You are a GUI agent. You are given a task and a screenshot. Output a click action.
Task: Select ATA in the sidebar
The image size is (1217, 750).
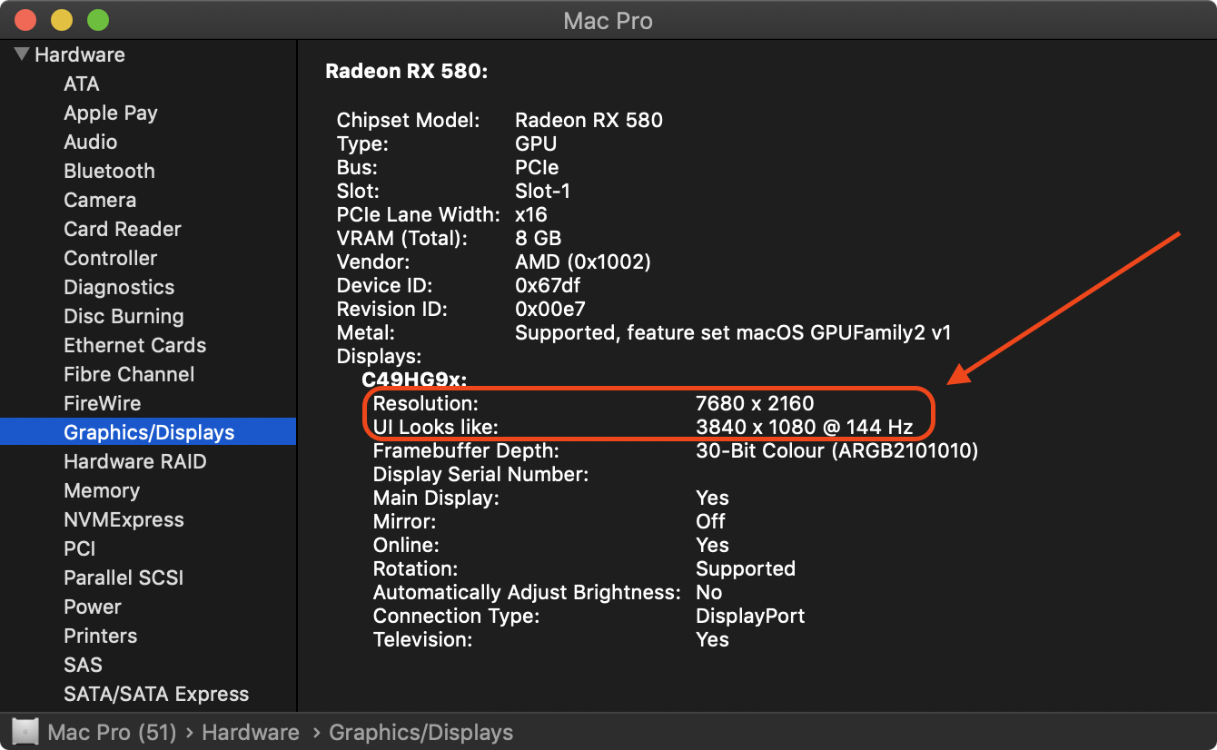82,84
